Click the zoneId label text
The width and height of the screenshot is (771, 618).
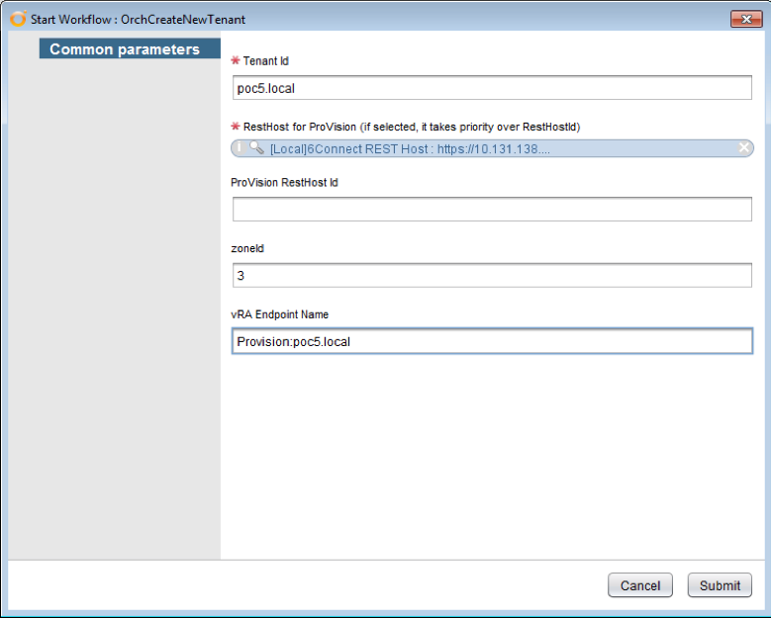(x=247, y=249)
